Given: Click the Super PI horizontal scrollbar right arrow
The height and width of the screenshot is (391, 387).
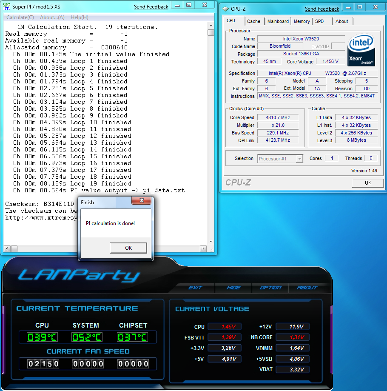Looking at the screenshot, I should 203,248.
